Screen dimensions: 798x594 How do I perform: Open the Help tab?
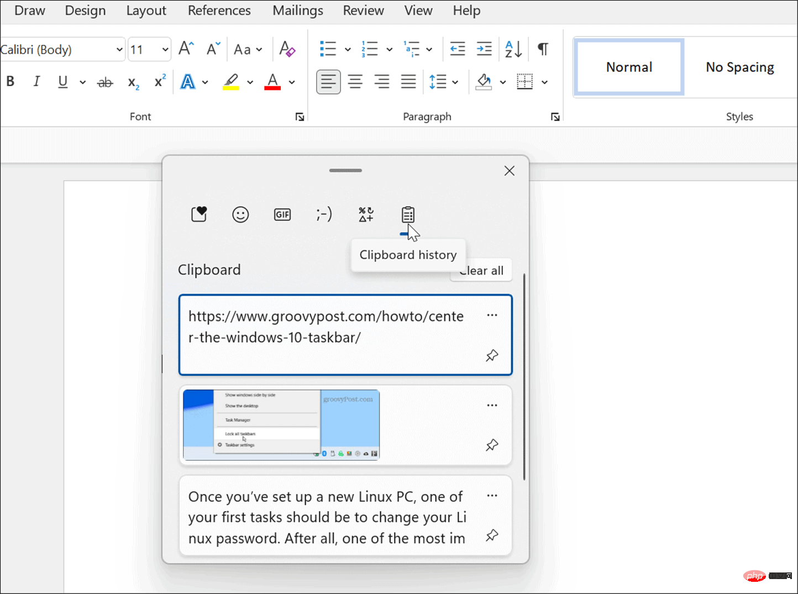coord(466,10)
